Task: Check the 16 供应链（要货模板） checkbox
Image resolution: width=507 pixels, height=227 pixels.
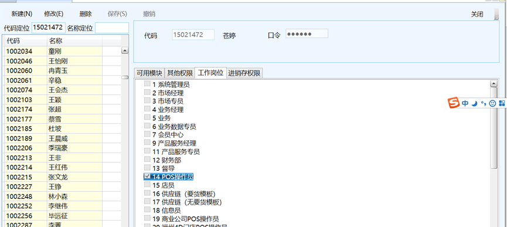Action: pos(147,193)
